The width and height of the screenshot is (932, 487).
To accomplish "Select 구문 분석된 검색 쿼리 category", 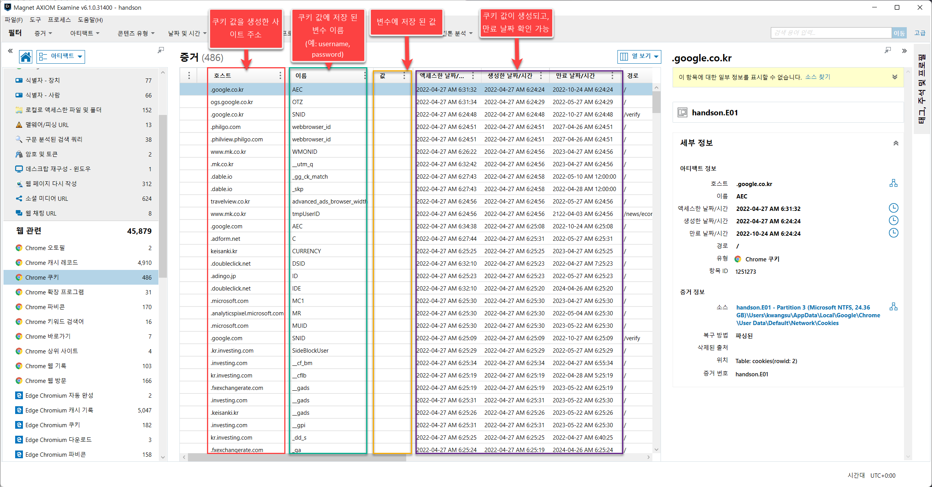I will pos(81,139).
